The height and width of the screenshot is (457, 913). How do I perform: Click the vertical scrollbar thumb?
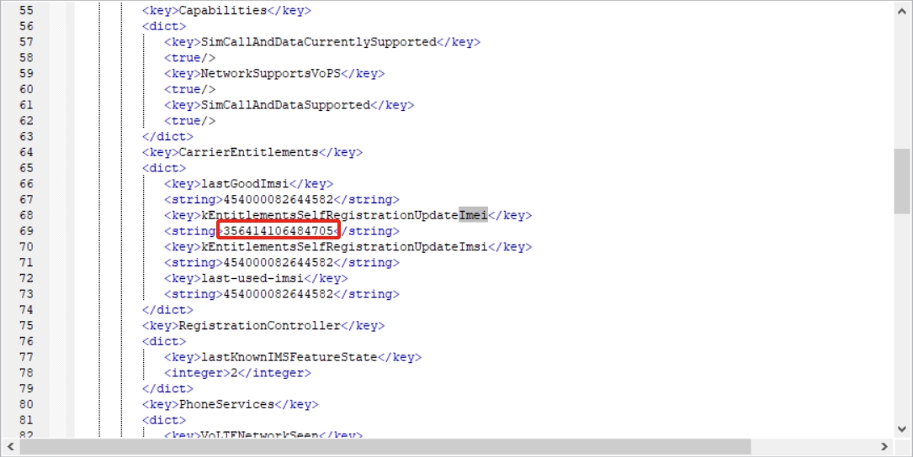click(902, 181)
